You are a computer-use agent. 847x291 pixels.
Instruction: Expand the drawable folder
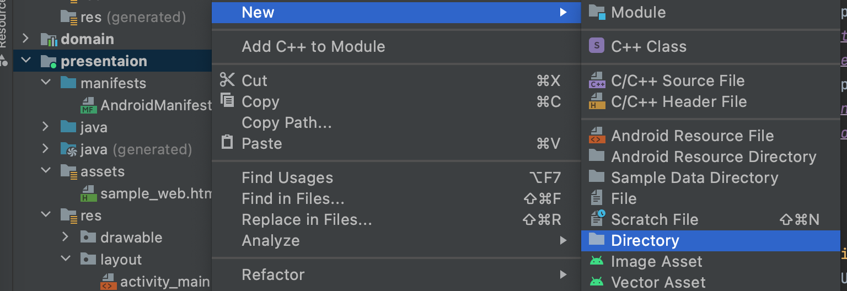[x=65, y=237]
